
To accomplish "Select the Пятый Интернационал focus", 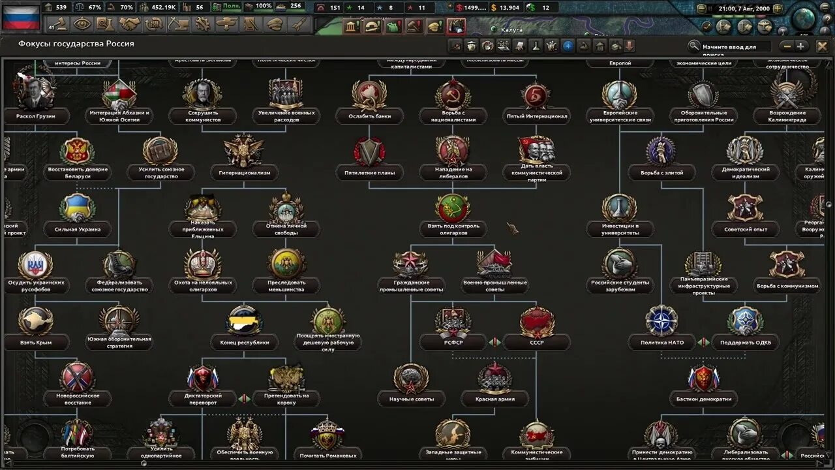I will pyautogui.click(x=537, y=102).
